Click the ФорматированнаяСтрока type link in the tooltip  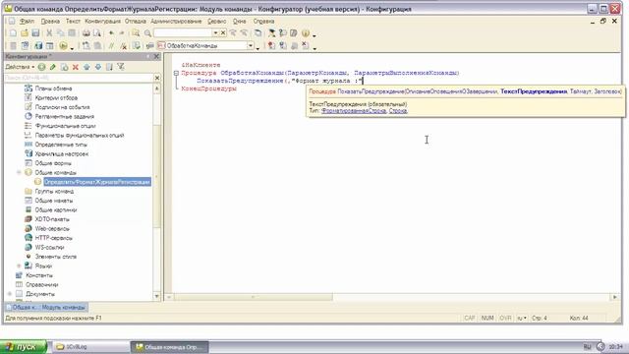click(x=354, y=111)
